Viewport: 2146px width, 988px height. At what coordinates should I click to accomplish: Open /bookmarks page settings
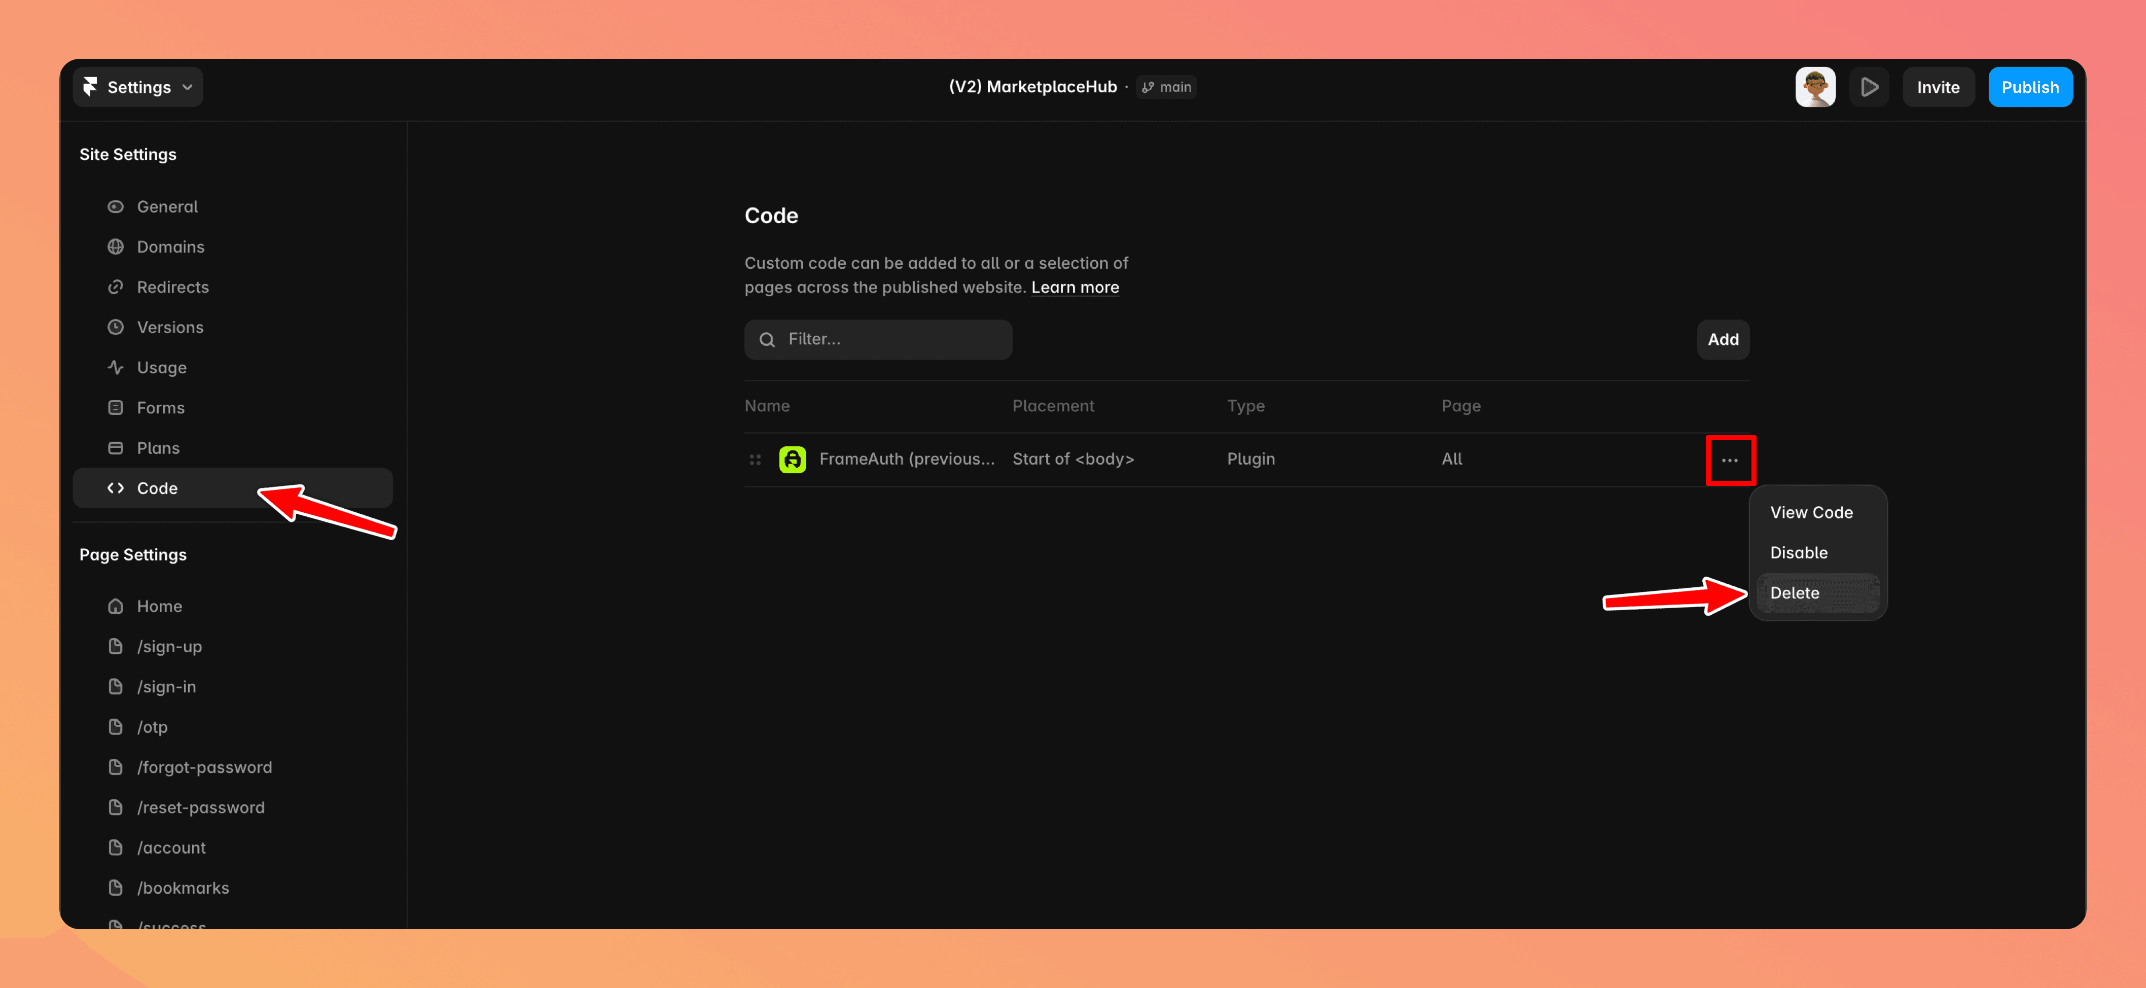(x=233, y=888)
